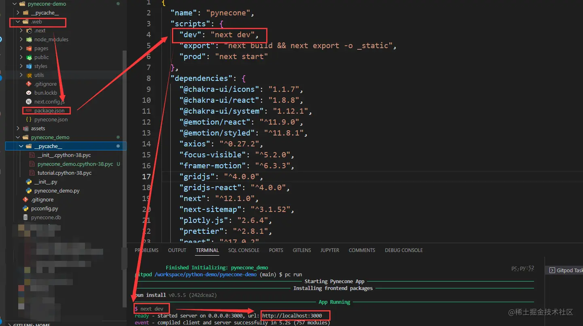Click the utils folder icon
This screenshot has height=326, width=583.
click(29, 75)
